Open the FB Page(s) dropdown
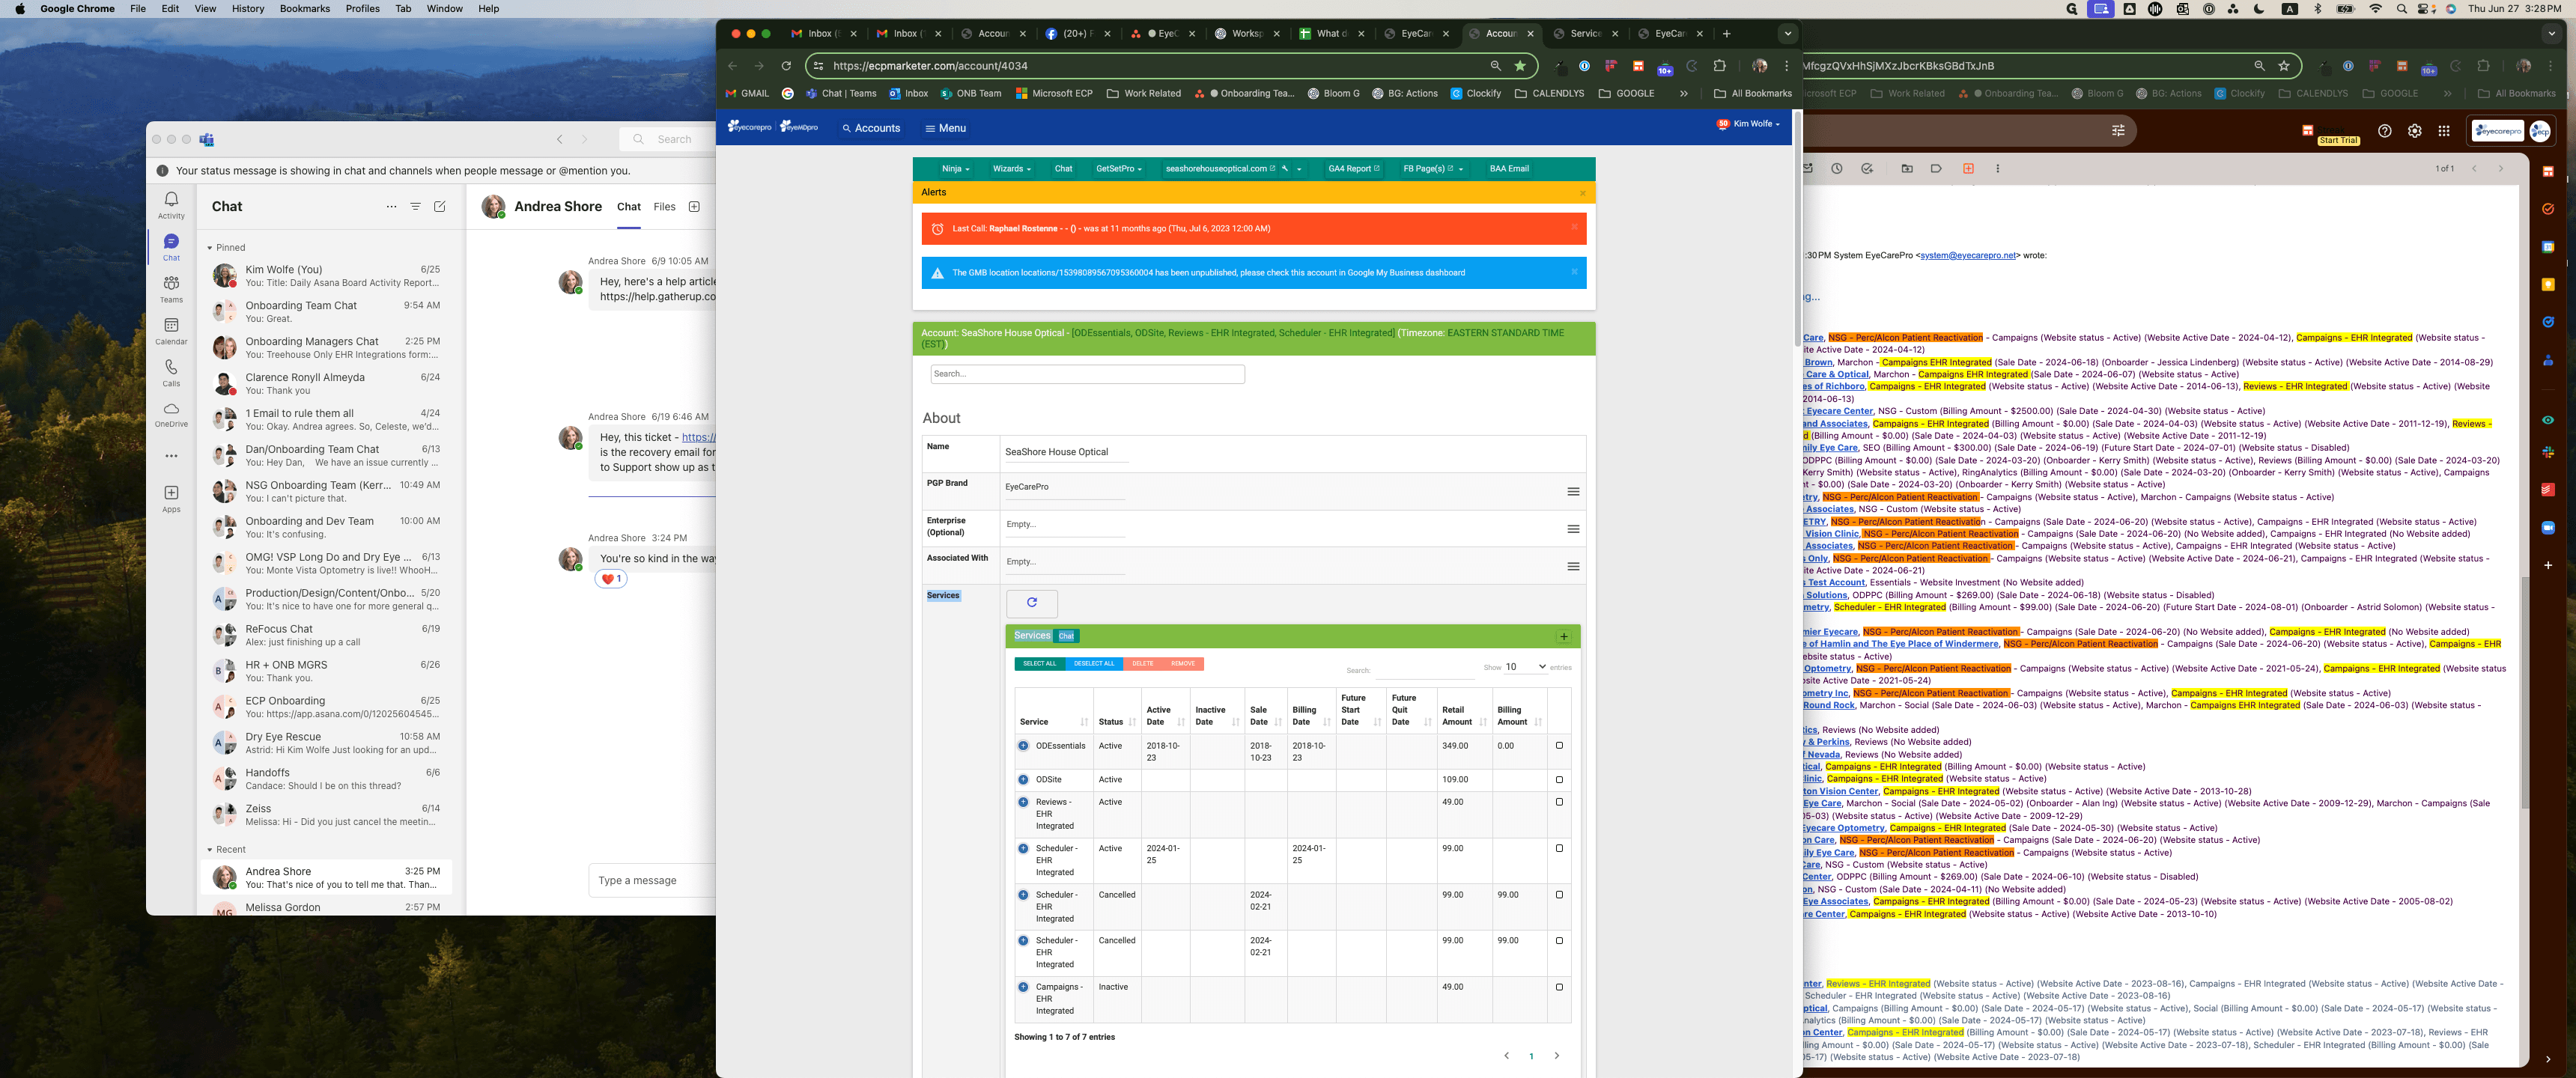This screenshot has width=2576, height=1078. click(1433, 169)
